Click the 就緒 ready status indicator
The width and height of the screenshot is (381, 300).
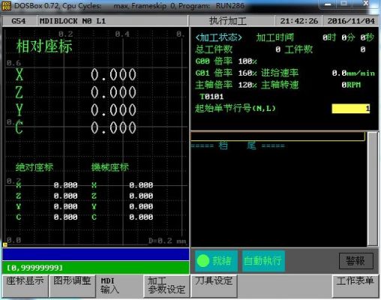click(x=216, y=261)
